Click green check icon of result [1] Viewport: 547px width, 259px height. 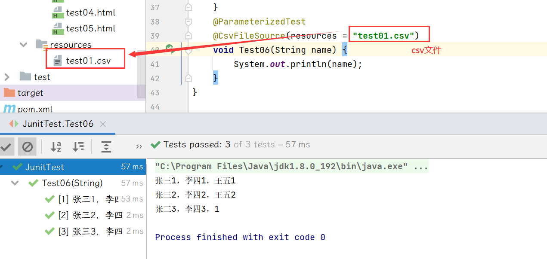click(49, 199)
